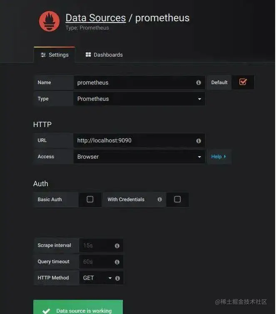Image resolution: width=276 pixels, height=314 pixels.
Task: Select the Settings tab
Action: pyautogui.click(x=55, y=55)
